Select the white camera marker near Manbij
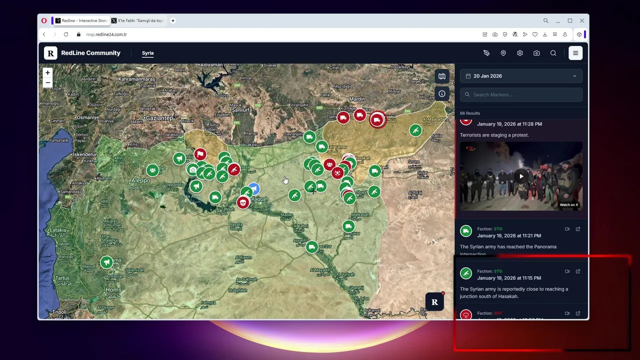Image resolution: width=640 pixels, height=360 pixels. pos(192,170)
